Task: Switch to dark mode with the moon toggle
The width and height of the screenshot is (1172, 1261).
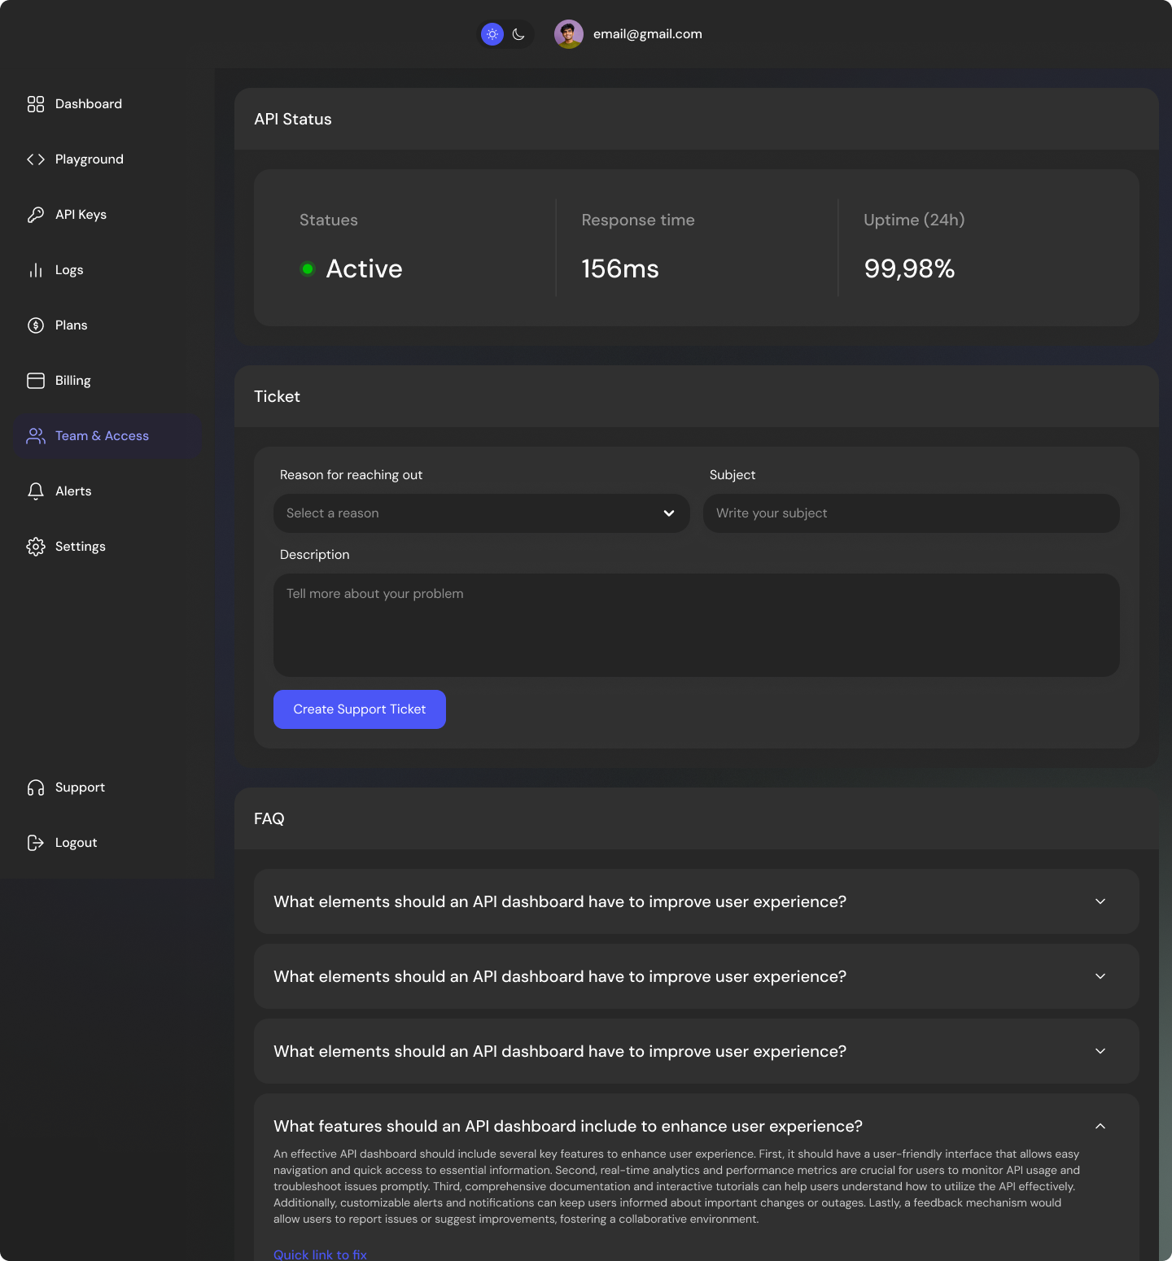Action: (x=518, y=33)
